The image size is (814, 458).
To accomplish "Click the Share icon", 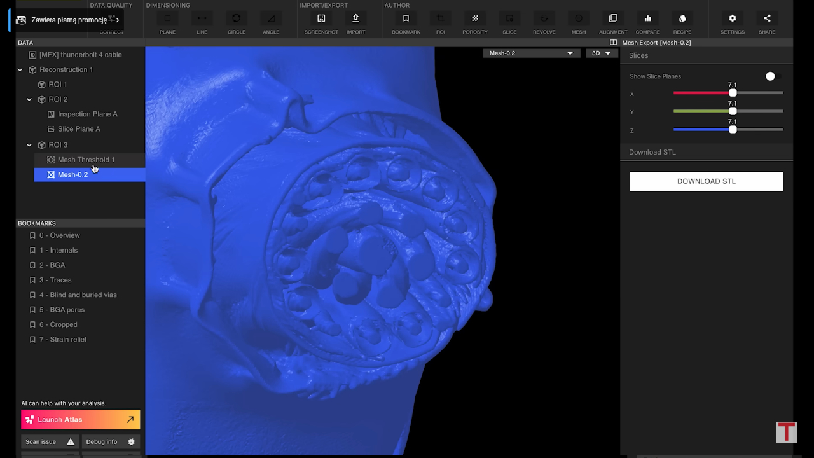I will tap(766, 19).
